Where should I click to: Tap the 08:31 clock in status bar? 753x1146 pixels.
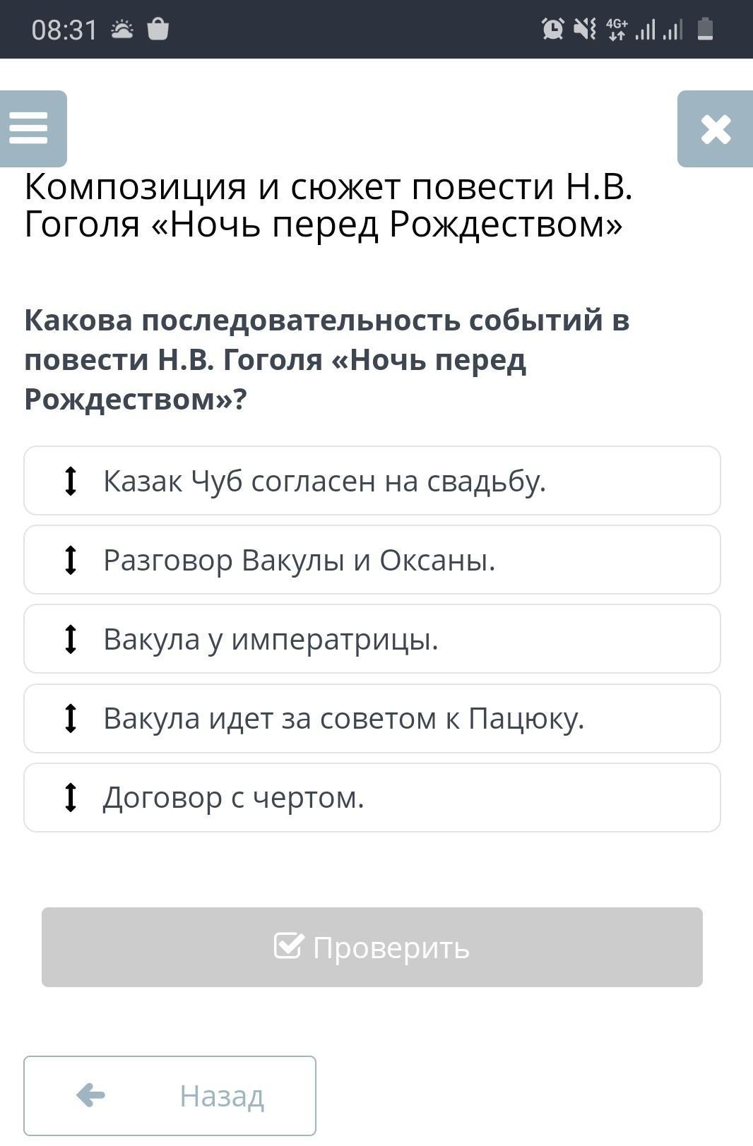click(x=64, y=30)
